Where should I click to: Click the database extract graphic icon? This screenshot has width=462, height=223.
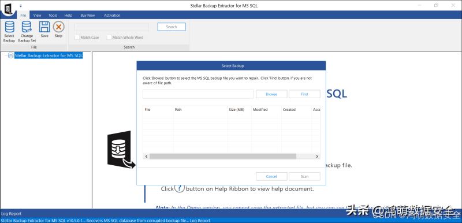(x=121, y=150)
